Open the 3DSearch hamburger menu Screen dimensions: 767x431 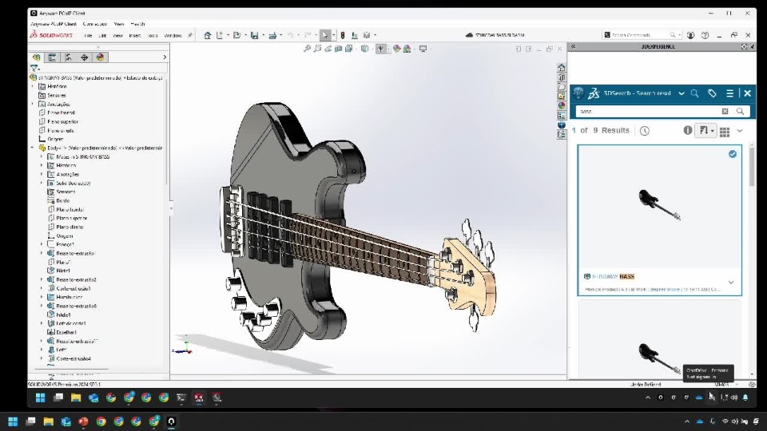[x=729, y=93]
